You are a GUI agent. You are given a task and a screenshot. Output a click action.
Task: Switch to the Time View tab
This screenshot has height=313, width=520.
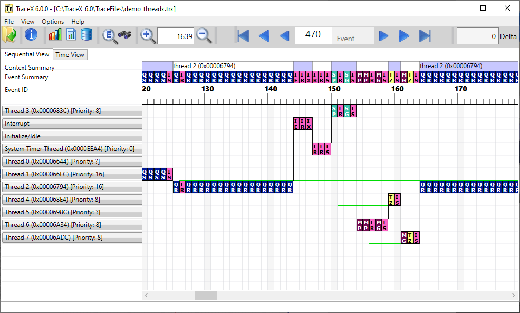pos(70,54)
